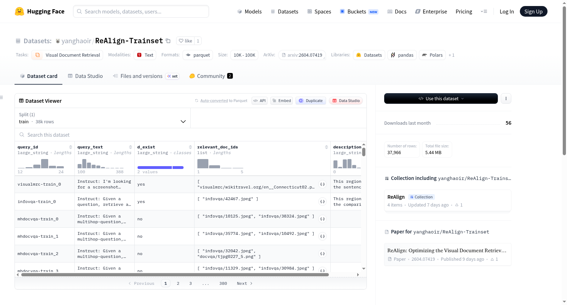Go to Models in the top navigation
The image size is (567, 305).
(249, 11)
